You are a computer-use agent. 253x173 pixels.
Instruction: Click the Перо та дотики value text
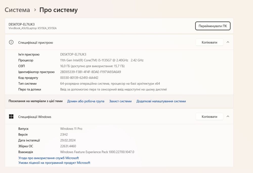[x=113, y=89]
